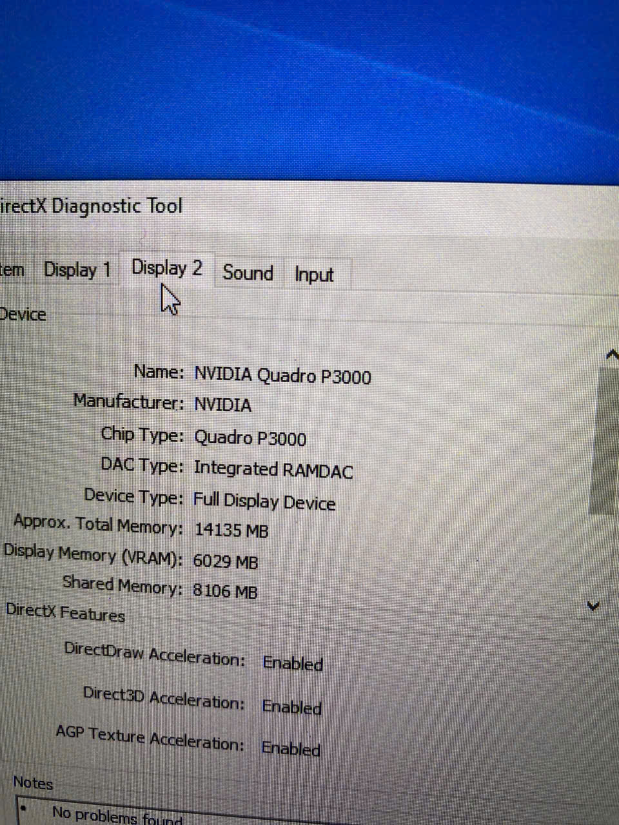Image resolution: width=619 pixels, height=825 pixels.
Task: Click the Manufacturer value NVIDIA
Action: (x=222, y=405)
